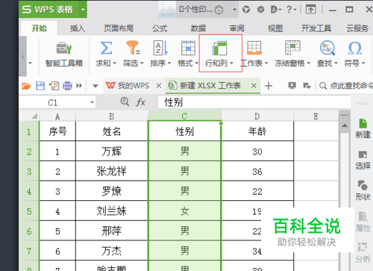Image resolution: width=373 pixels, height=271 pixels.
Task: Select row 3 header
Action: tap(29, 172)
